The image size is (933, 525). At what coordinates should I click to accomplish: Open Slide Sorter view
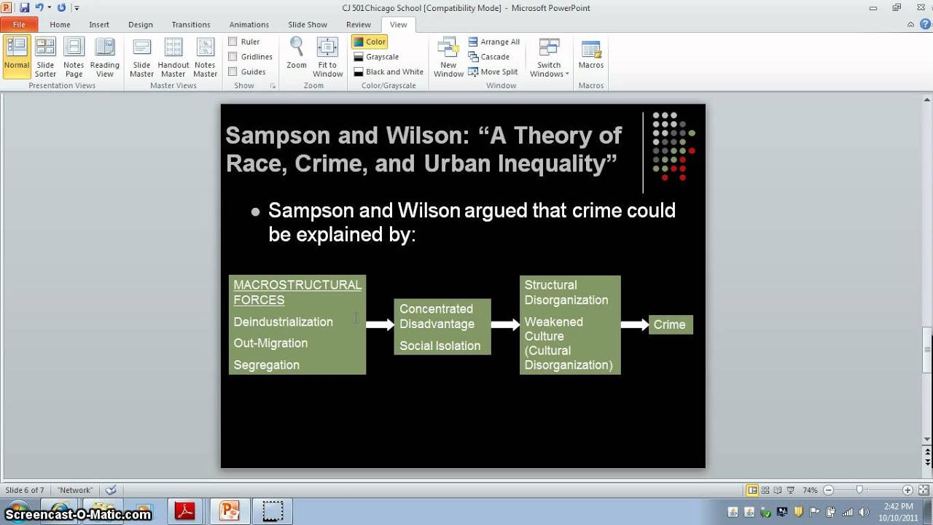tap(45, 58)
